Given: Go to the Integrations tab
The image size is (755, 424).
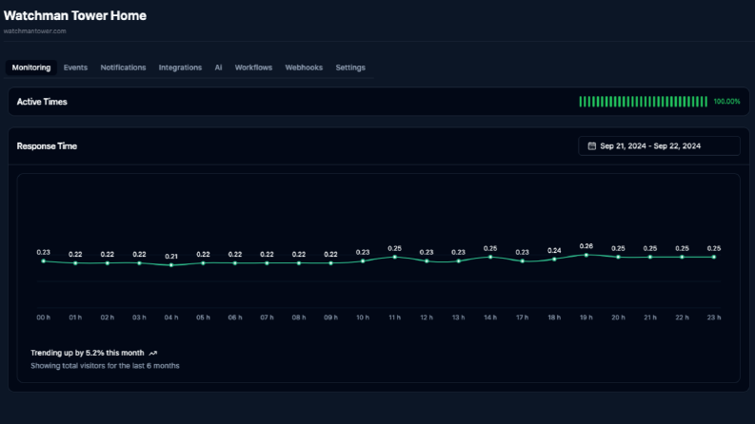Looking at the screenshot, I should 180,67.
